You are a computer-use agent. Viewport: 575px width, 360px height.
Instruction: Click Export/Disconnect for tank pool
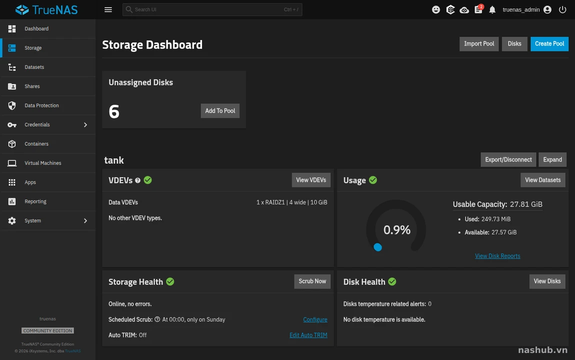508,159
